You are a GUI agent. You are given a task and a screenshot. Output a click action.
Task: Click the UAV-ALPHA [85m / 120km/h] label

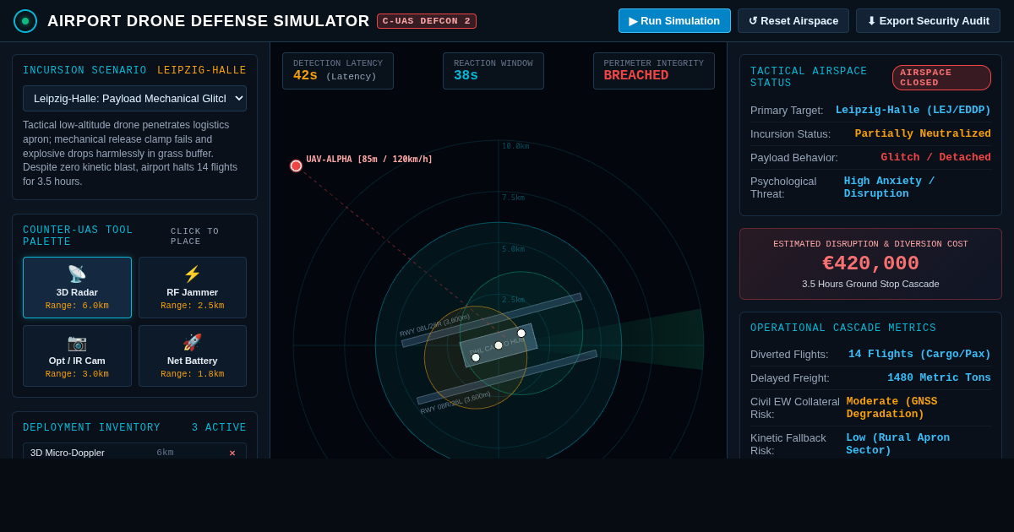[x=369, y=159]
